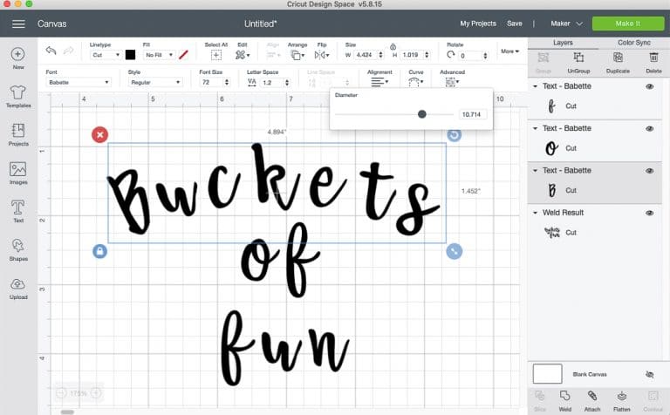This screenshot has width=670, height=415.
Task: Click the resize handle on selection box
Action: tap(455, 251)
